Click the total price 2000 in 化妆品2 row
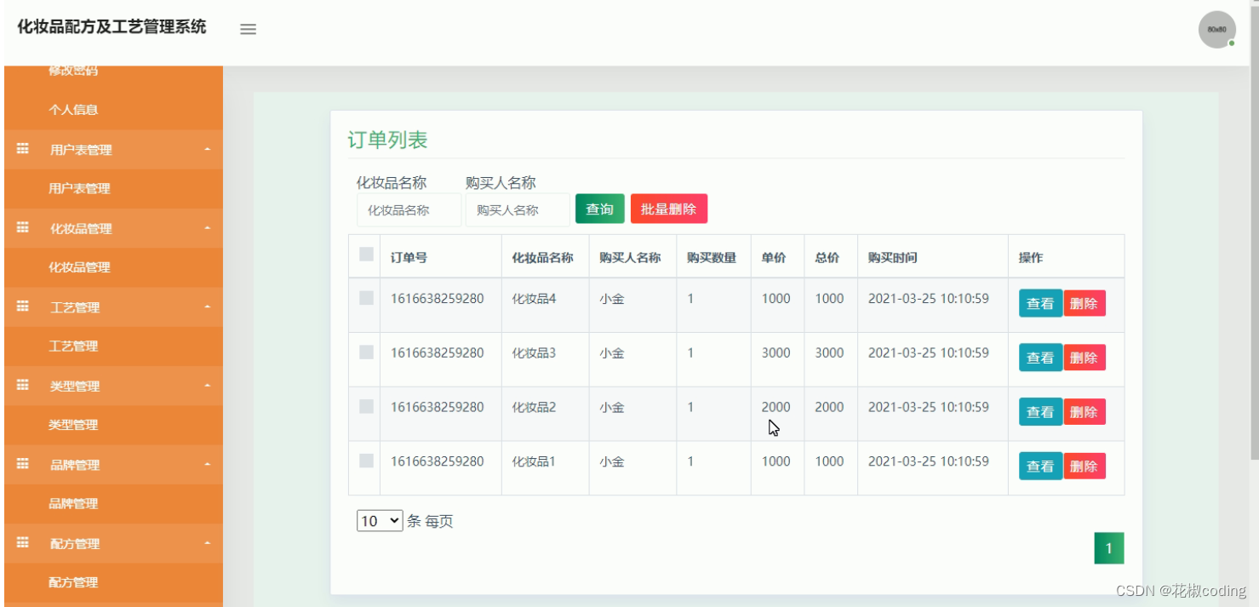The image size is (1259, 607). coord(829,407)
